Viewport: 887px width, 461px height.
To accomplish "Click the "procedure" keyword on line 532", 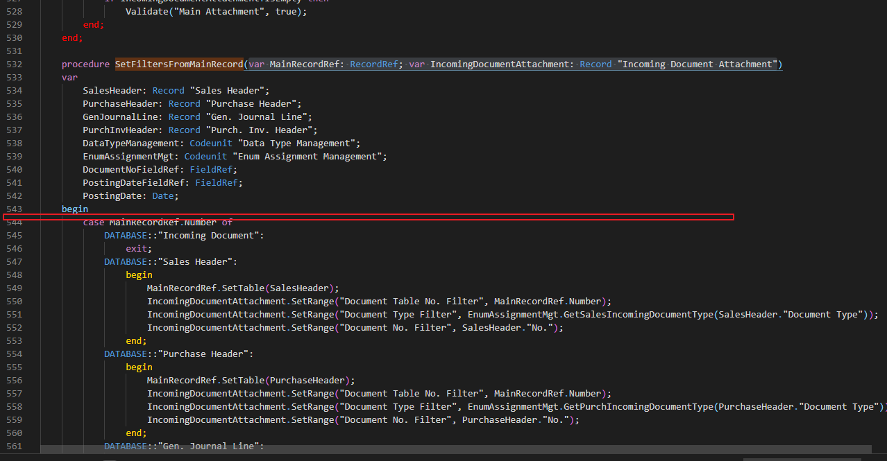I will [x=85, y=64].
